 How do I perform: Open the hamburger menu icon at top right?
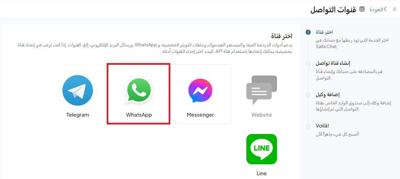pos(395,9)
